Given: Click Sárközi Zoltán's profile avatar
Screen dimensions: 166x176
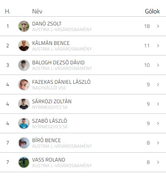Looking at the screenshot, I should point(24,104).
